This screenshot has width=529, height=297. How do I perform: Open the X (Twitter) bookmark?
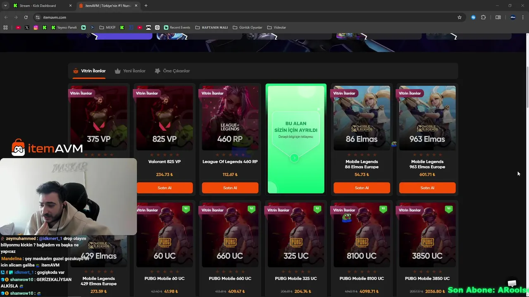click(27, 28)
